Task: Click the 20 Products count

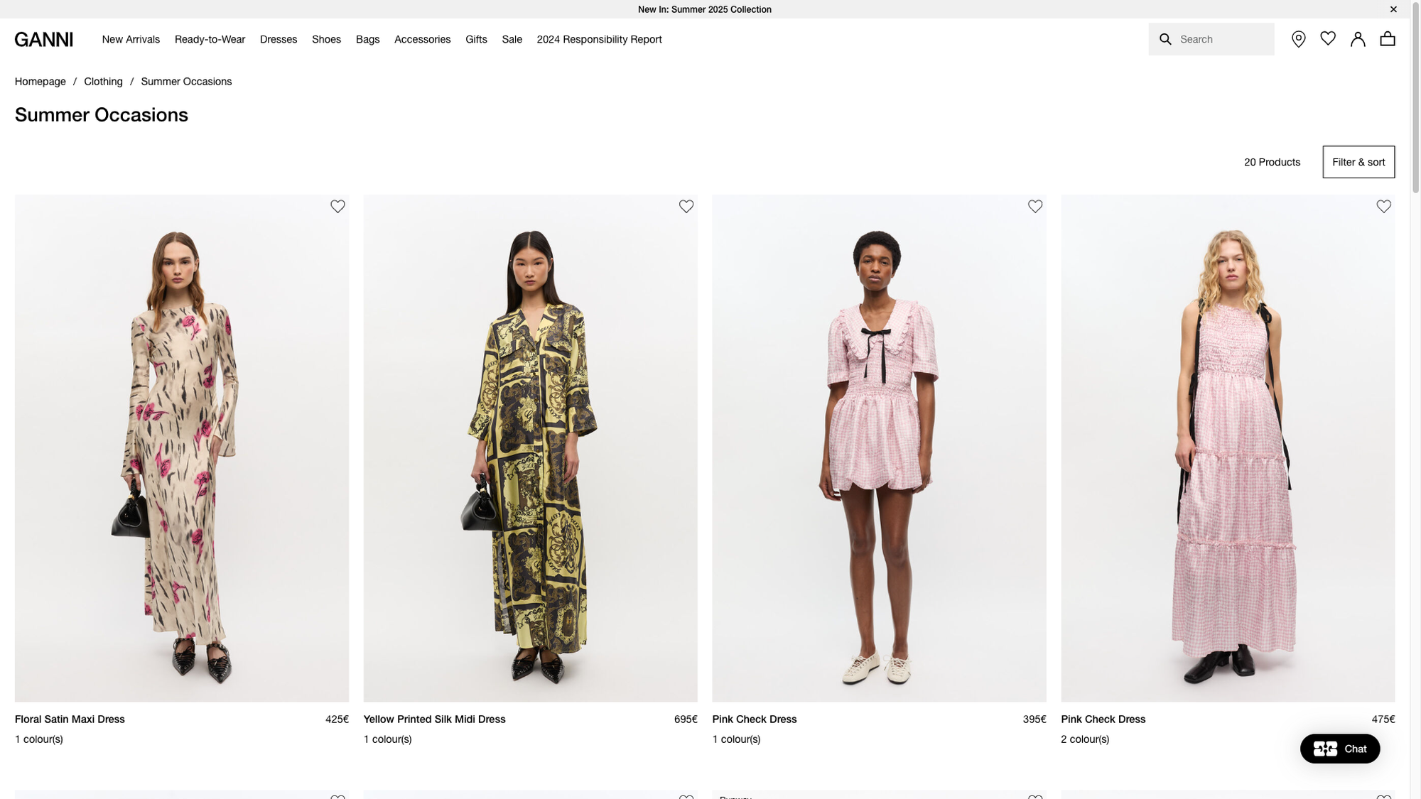Action: point(1272,162)
